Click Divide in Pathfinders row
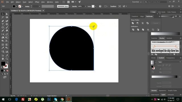Image resolution: width=182 pixels, height=102 pixels. (133, 30)
